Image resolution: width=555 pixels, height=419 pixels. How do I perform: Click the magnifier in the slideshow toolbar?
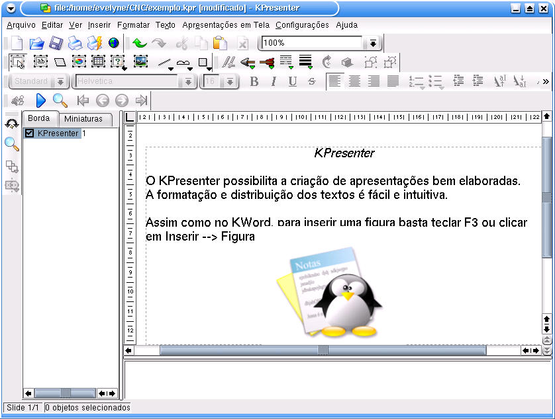click(60, 100)
